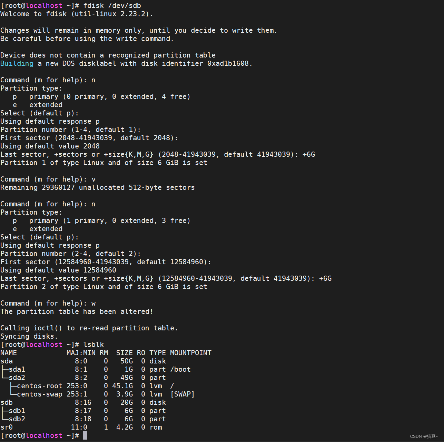Select the CSDN @猫豆~ watermark link
The height and width of the screenshot is (442, 444).
coord(424,436)
